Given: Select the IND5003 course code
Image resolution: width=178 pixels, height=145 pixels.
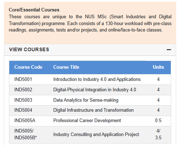Looking at the screenshot, I should [23, 100].
